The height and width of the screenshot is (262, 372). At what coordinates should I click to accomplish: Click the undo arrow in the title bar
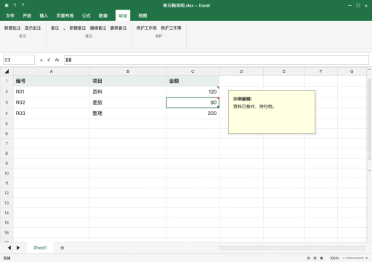click(x=15, y=5)
